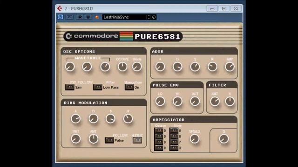This screenshot has width=298, height=167.
Task: Click the Cubase logo in title bar
Action: point(60,8)
